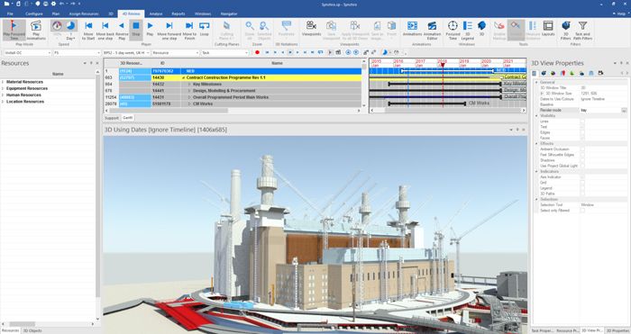The height and width of the screenshot is (334, 631).
Task: Open the Render mode dropdown
Action: [624, 110]
